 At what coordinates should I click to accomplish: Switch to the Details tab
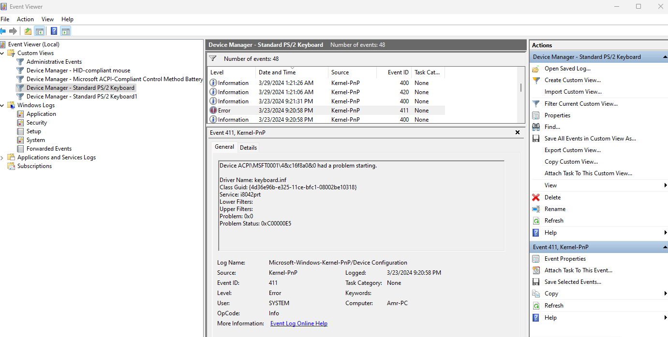click(248, 147)
